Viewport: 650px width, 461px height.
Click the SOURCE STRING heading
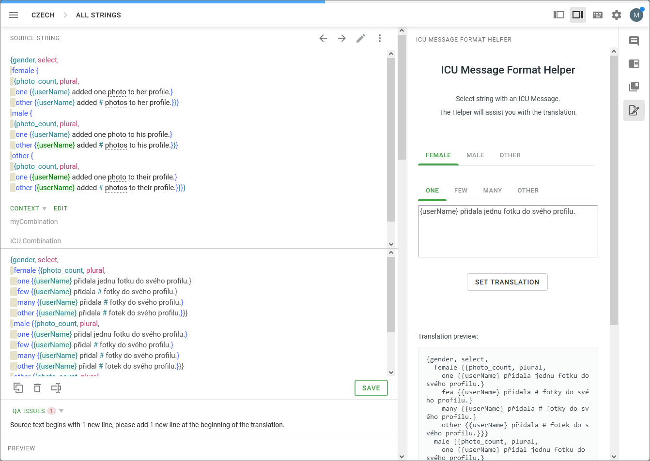pyautogui.click(x=35, y=38)
